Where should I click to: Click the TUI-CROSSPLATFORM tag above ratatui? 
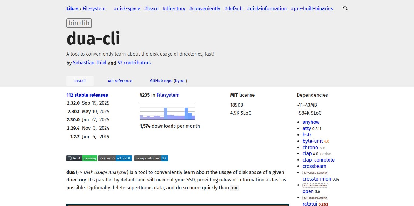click(315, 198)
